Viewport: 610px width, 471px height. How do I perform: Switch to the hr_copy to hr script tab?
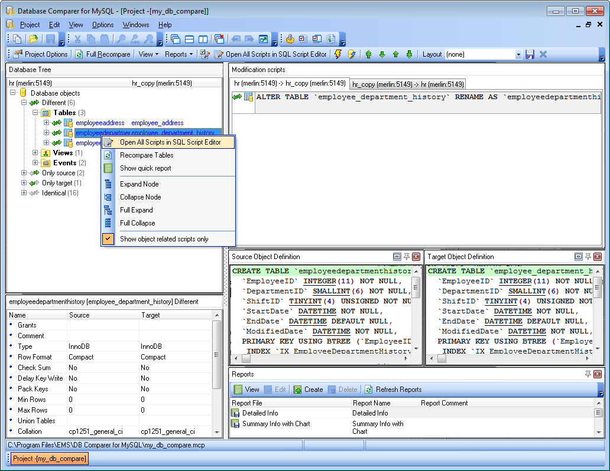pos(407,83)
